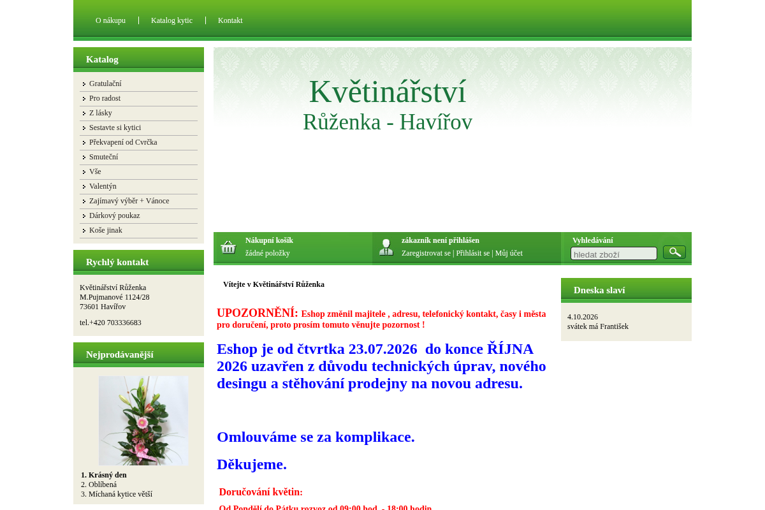The width and height of the screenshot is (765, 510).
Task: Click the Květinářství Růženka - Havířov title
Action: click(388, 105)
